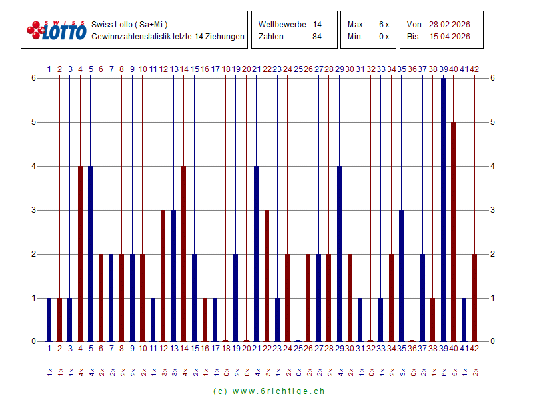This screenshot has width=533, height=400.
Task: Select the blue bar for number 5
Action: point(90,253)
